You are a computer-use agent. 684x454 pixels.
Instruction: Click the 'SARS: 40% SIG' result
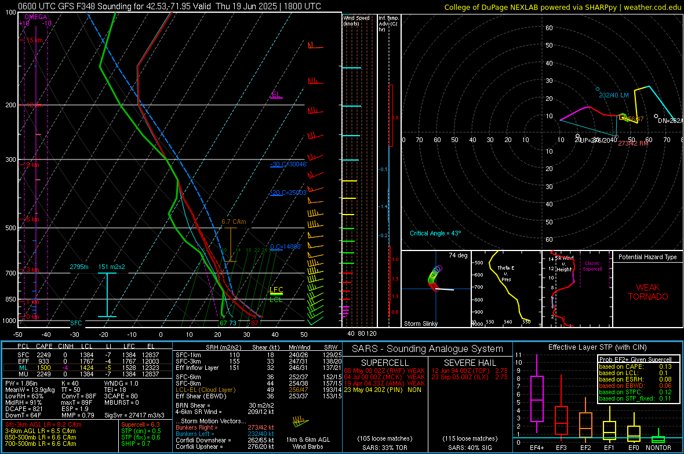click(470, 448)
